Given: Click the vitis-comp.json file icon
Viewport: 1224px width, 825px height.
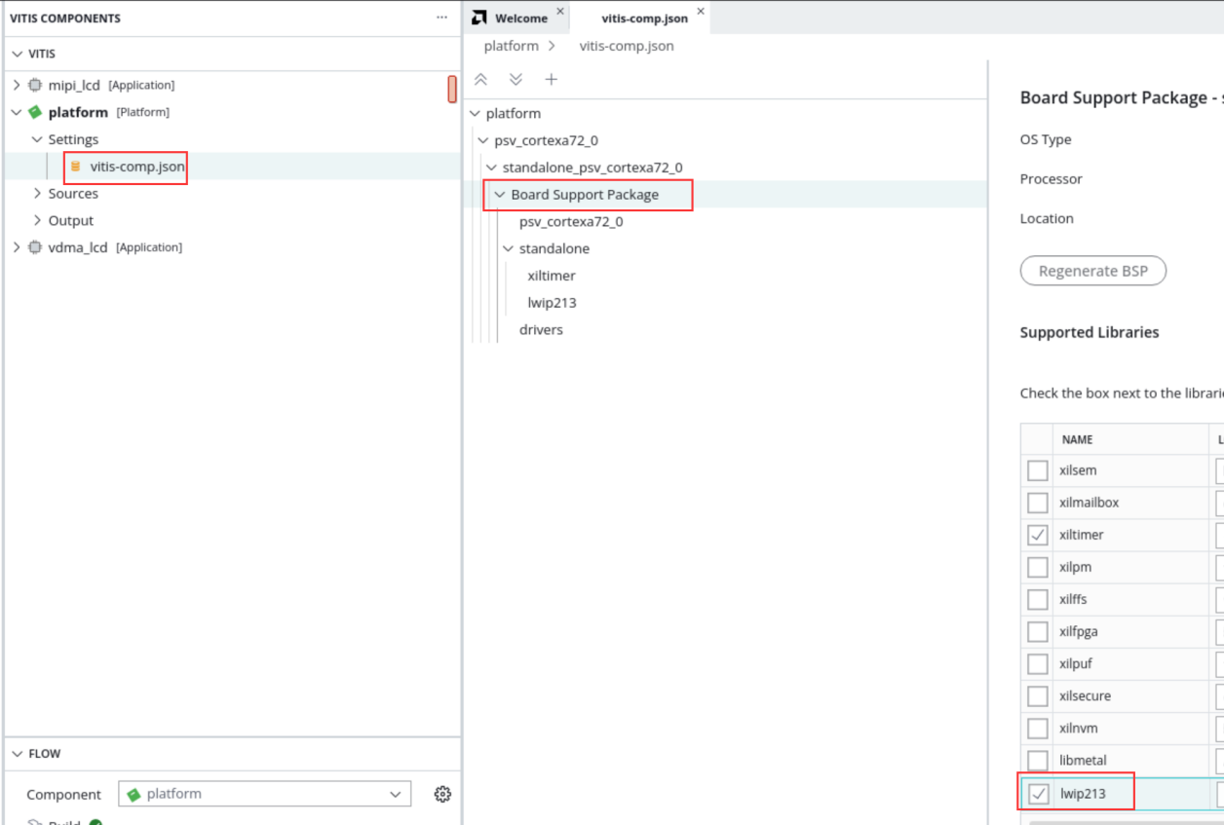Looking at the screenshot, I should 76,167.
